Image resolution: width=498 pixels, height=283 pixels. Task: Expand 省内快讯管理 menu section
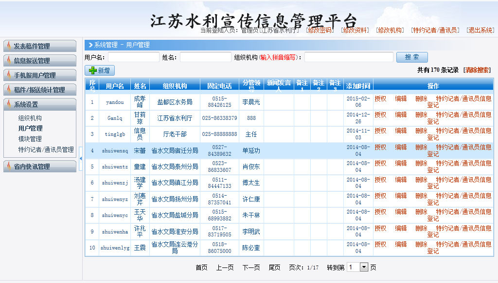[x=40, y=166]
